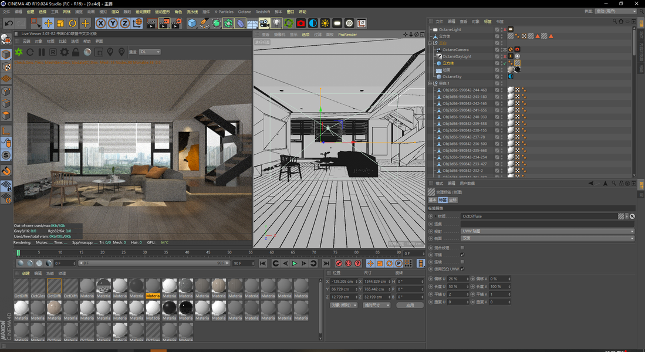
Task: Open the 绝对尺寸 size mode dropdown
Action: coord(376,305)
